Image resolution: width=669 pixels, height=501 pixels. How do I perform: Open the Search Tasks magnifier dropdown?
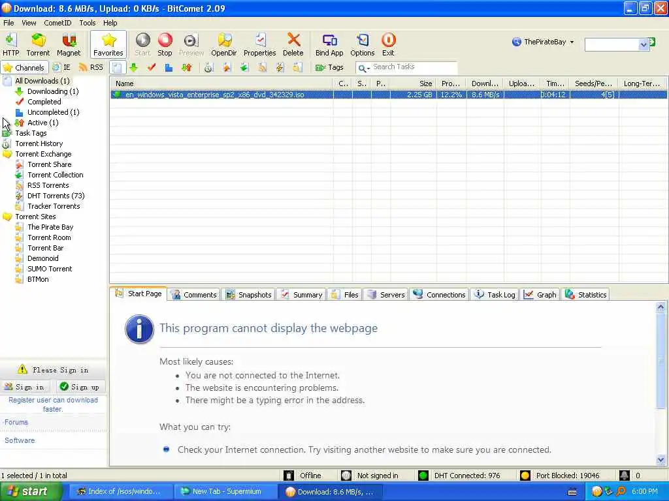[x=364, y=68]
